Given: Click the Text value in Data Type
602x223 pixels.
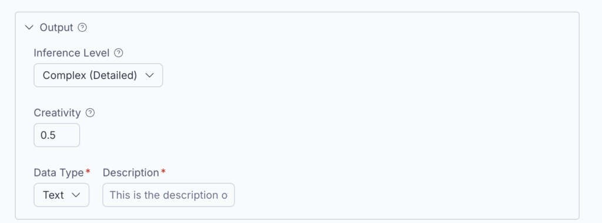Looking at the screenshot, I should [x=53, y=195].
